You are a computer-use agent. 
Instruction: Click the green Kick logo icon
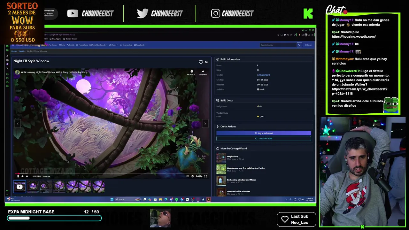point(308,13)
